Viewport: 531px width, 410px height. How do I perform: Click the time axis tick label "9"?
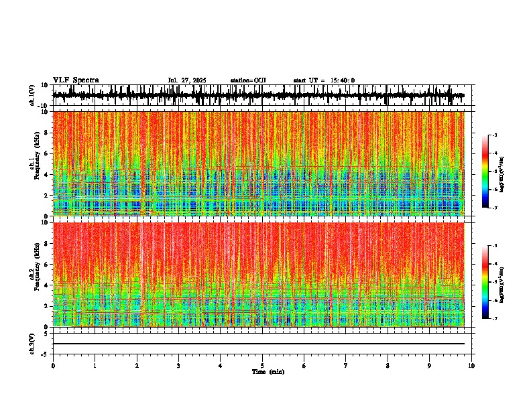click(429, 366)
